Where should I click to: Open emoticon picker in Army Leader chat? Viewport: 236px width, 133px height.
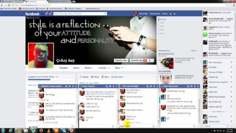click(x=76, y=126)
